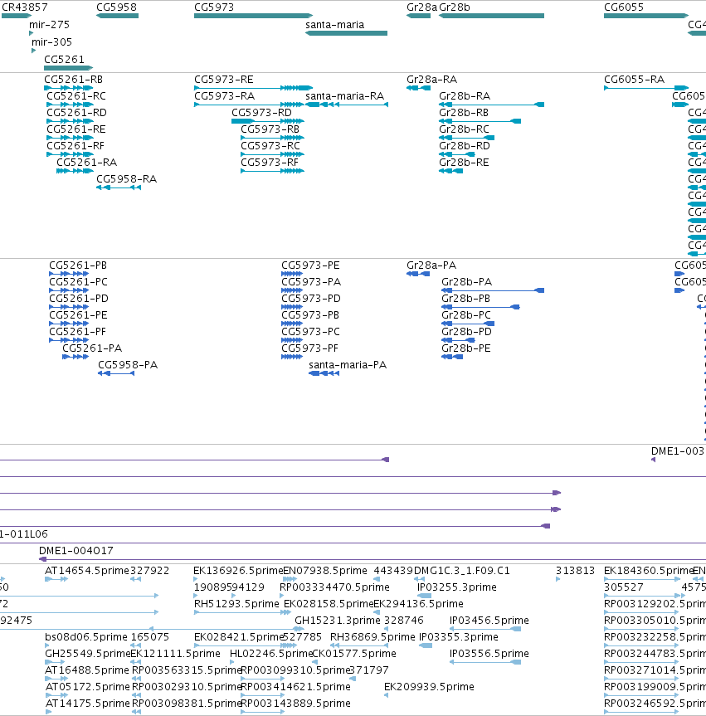This screenshot has height=716, width=706.
Task: Click the CR43857 gene label
Action: pyautogui.click(x=25, y=7)
